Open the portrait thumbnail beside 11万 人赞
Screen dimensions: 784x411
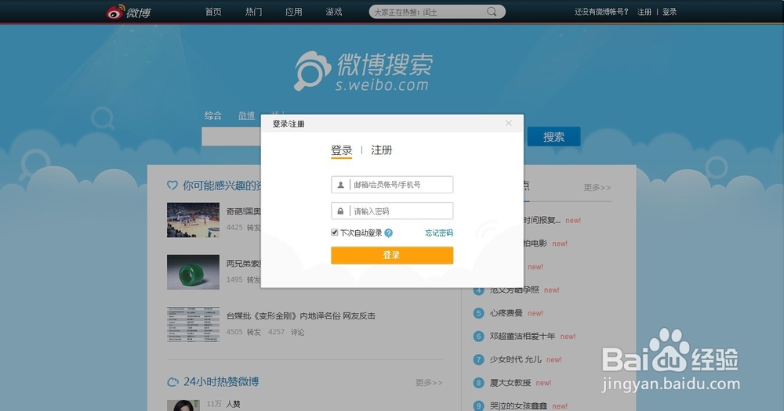183,405
